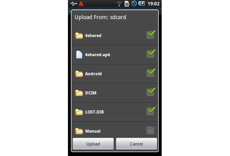
Task: Tap the red warning triangle icon
Action: coord(81,4)
